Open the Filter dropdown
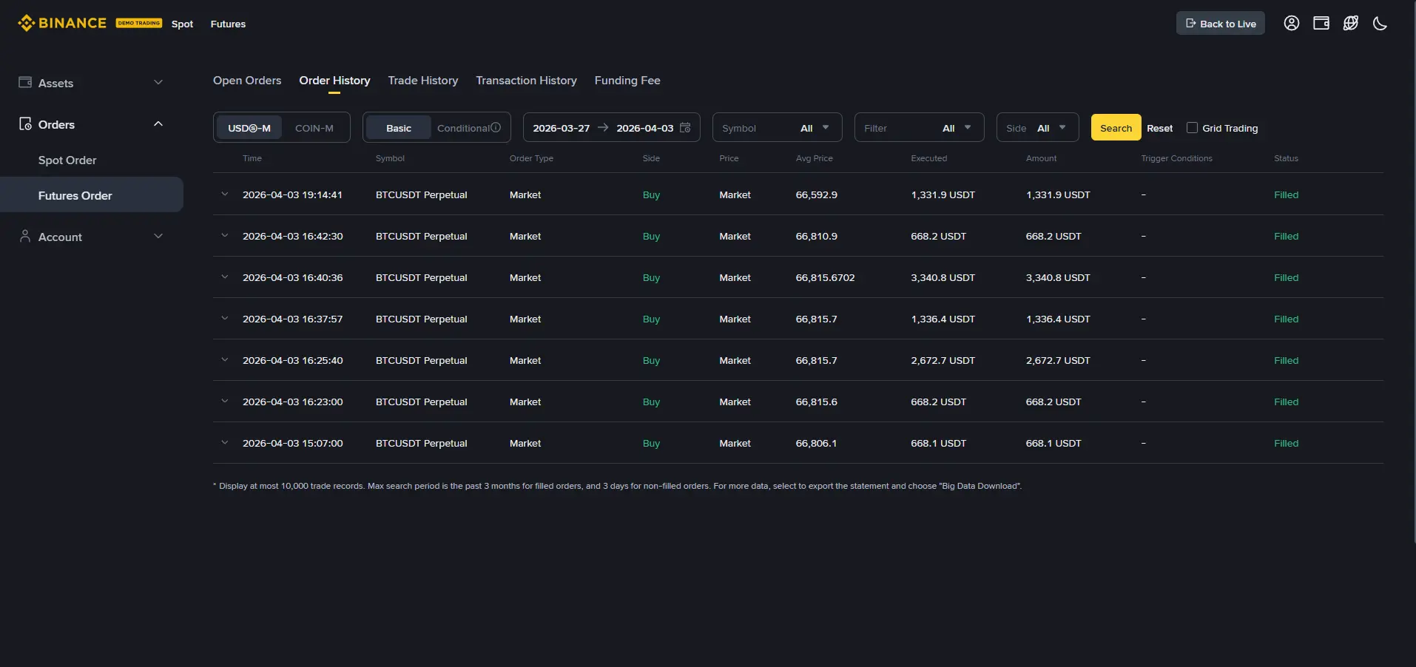This screenshot has height=667, width=1416. (x=919, y=127)
